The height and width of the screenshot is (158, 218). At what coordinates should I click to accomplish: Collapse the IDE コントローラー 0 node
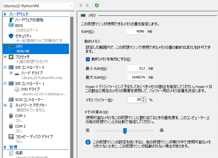click(5, 67)
